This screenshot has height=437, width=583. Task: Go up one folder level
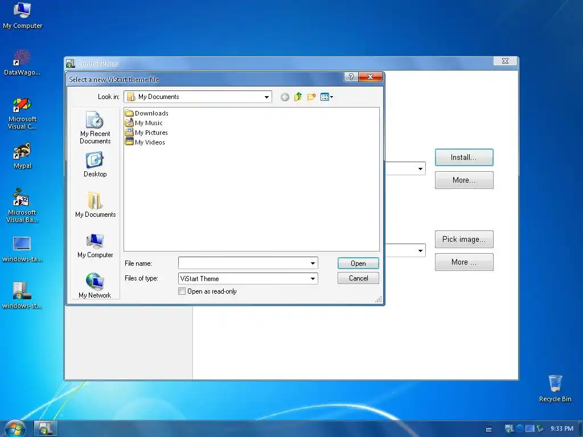(298, 97)
